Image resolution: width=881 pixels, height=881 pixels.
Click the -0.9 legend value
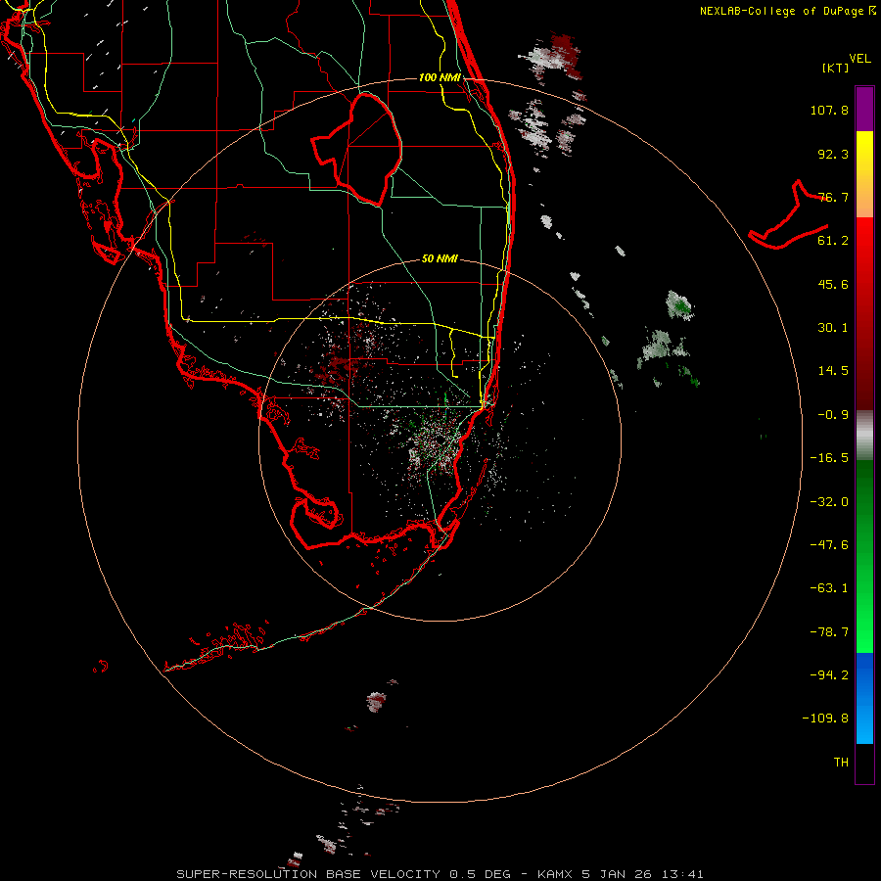(833, 415)
